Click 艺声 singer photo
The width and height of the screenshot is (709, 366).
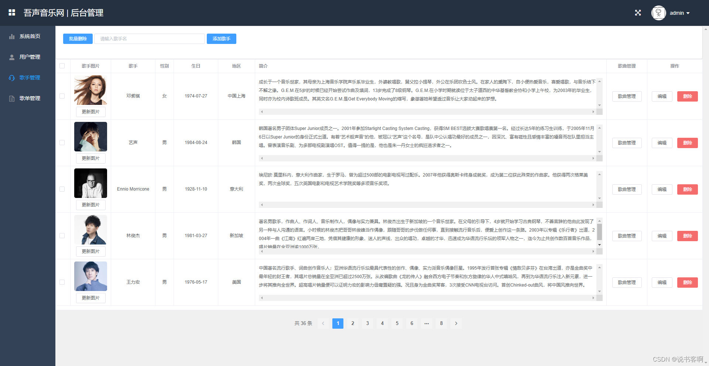tap(90, 137)
